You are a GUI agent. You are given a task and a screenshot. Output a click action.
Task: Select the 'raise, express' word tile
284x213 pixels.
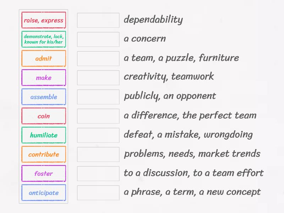tap(43, 20)
